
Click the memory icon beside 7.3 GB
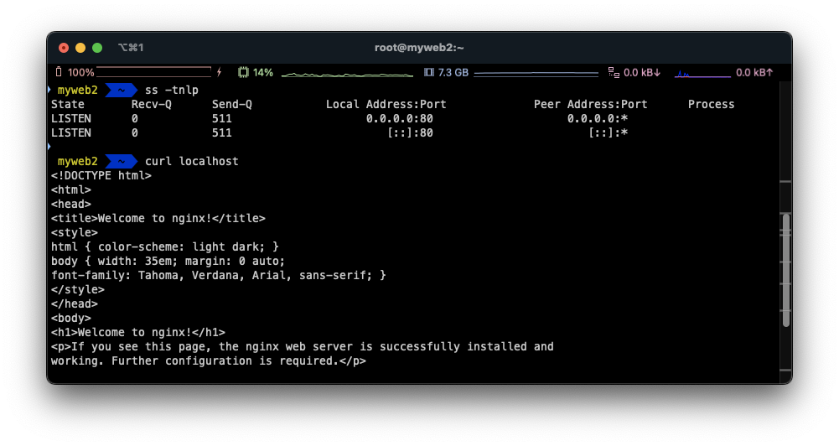tap(428, 72)
